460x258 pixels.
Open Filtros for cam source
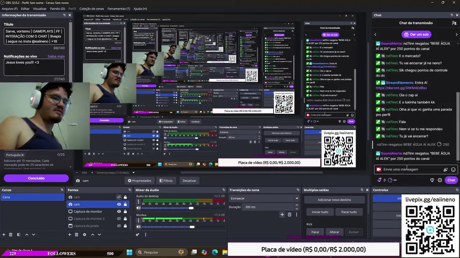click(166, 181)
